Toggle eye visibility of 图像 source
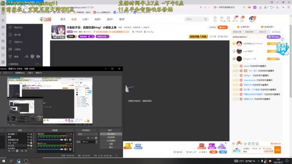The height and width of the screenshot is (164, 292). pyautogui.click(x=28, y=137)
